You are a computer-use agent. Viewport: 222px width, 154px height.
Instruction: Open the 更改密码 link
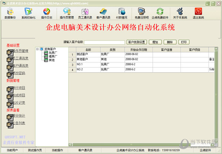[19, 73]
